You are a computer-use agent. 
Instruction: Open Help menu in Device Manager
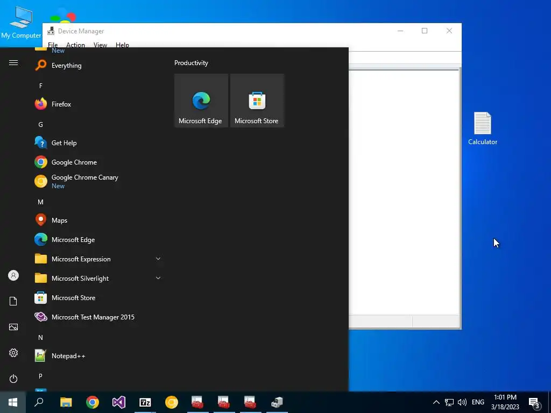(x=122, y=45)
